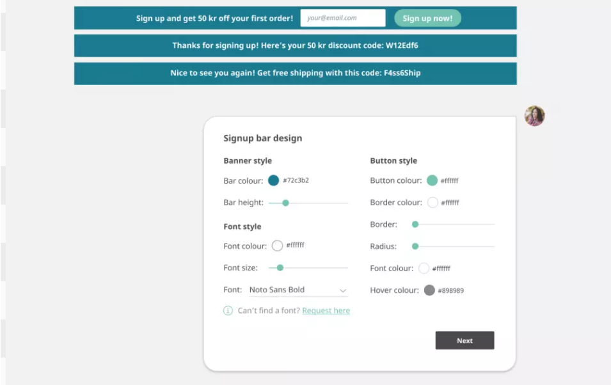Screen dimensions: 611x385
Task: Click the Border slider handle
Action: 415,224
